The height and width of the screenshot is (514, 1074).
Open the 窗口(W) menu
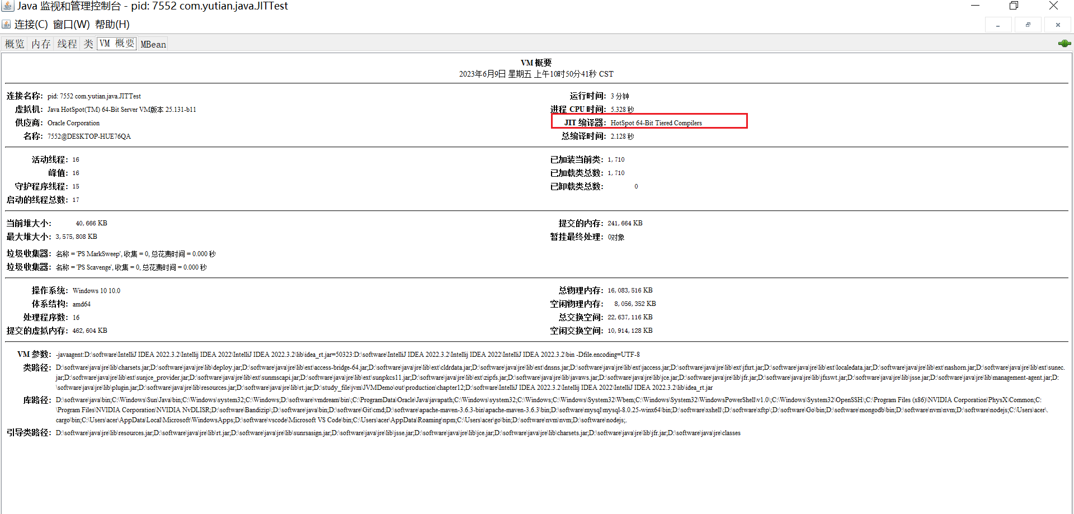pos(71,25)
